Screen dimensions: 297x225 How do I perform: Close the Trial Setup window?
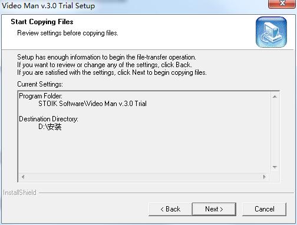click(282, 4)
